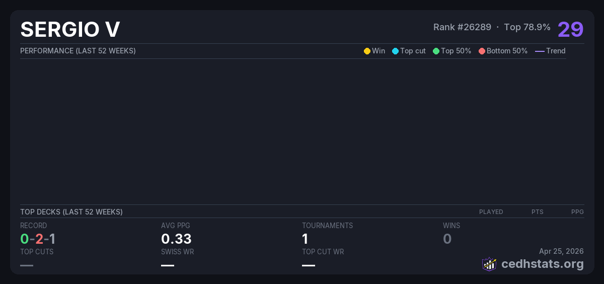Toggle the Win series label in legend
Screen dimensions: 604x284
pos(378,51)
